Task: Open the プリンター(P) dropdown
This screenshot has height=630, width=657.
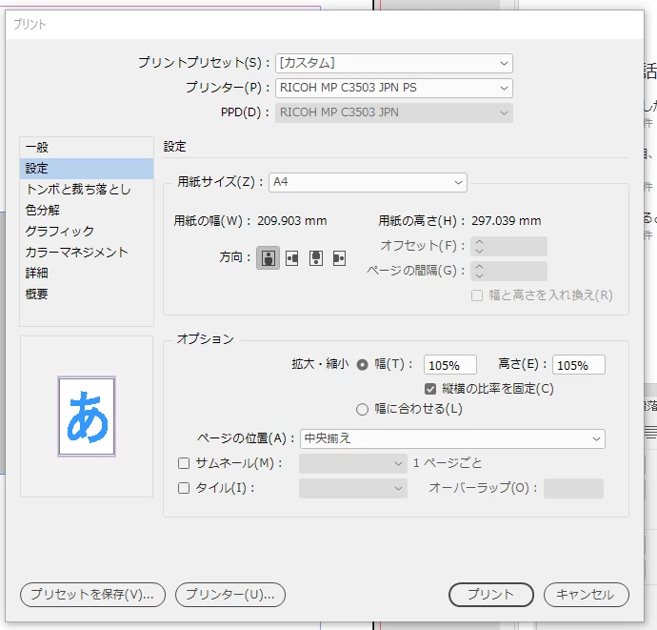Action: [x=394, y=88]
